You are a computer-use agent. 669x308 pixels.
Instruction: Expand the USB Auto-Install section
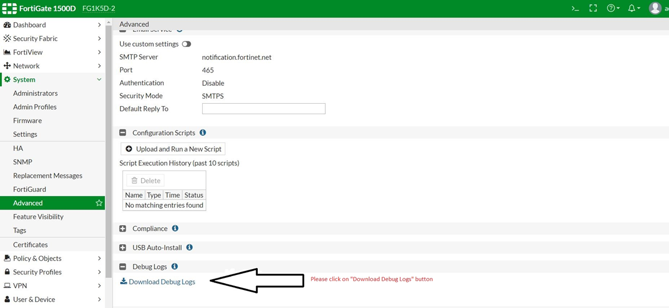pos(123,248)
